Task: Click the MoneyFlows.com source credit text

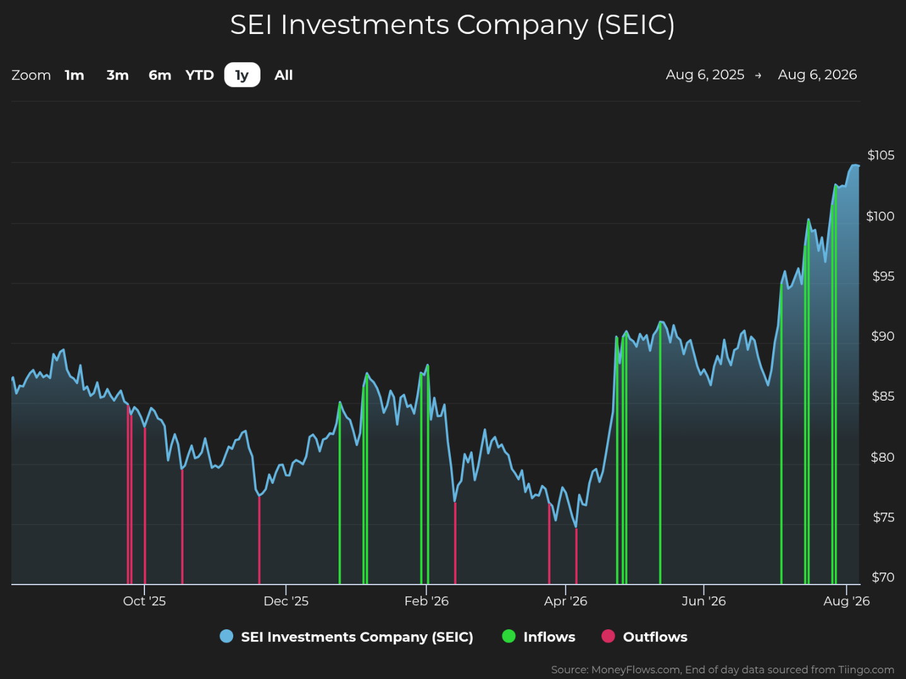Action: click(723, 670)
